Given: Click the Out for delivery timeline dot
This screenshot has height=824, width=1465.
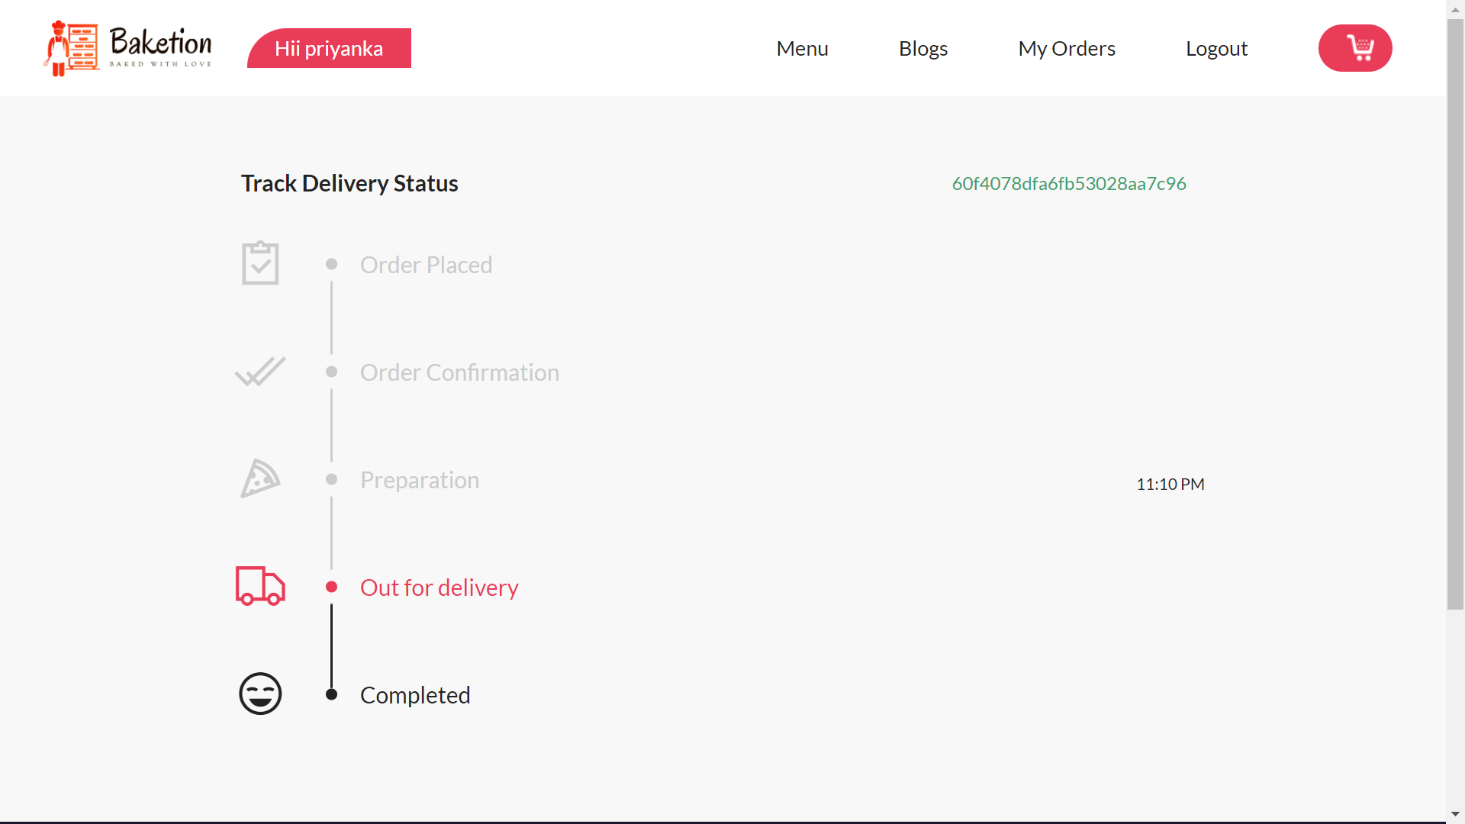Looking at the screenshot, I should pyautogui.click(x=331, y=586).
